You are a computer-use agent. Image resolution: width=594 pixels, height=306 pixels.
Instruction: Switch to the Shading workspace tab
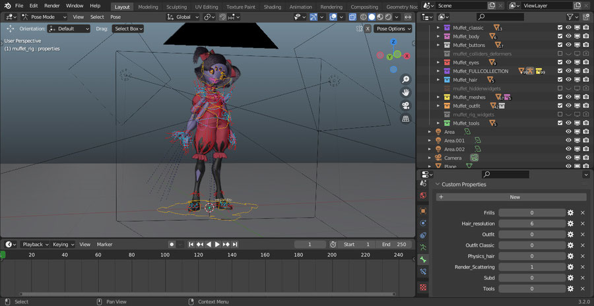pos(273,7)
